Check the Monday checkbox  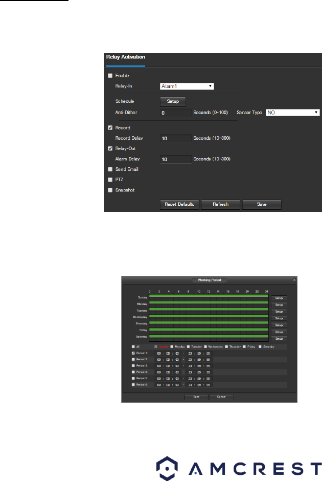coord(172,347)
